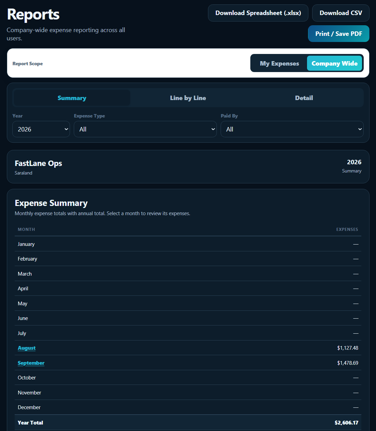The height and width of the screenshot is (431, 376).
Task: Download the report as an .xlsx spreadsheet
Action: point(258,13)
